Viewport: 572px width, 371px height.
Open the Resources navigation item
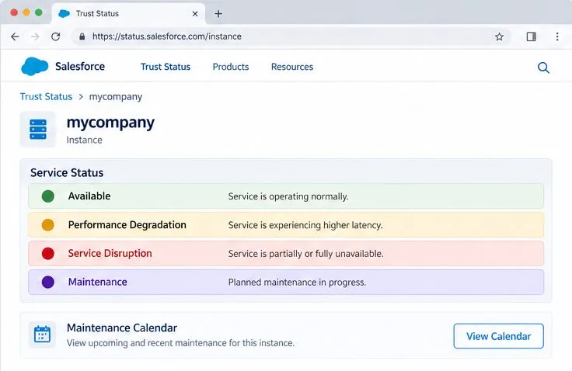[x=292, y=67]
